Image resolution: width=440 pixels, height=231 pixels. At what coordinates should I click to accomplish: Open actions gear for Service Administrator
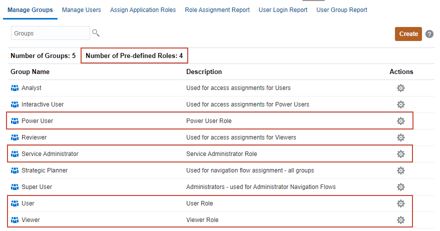pyautogui.click(x=401, y=154)
